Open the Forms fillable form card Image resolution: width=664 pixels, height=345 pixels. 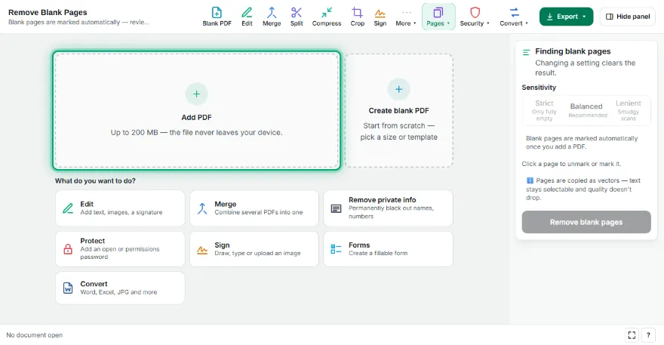pyautogui.click(x=389, y=249)
